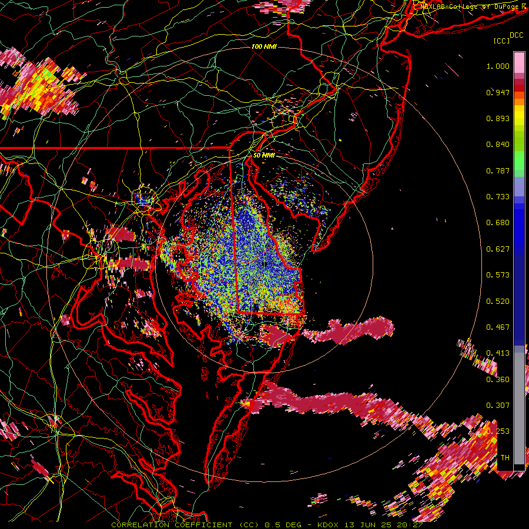
Task: Click the 100 NMI range ring label
Action: (x=264, y=46)
